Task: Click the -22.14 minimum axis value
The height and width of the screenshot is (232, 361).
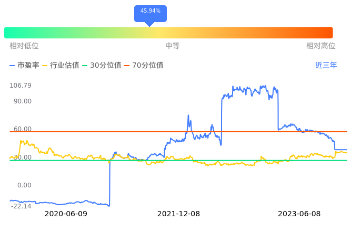Action: click(x=21, y=206)
